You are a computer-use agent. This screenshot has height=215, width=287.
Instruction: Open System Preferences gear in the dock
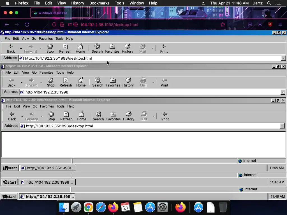(x=163, y=207)
